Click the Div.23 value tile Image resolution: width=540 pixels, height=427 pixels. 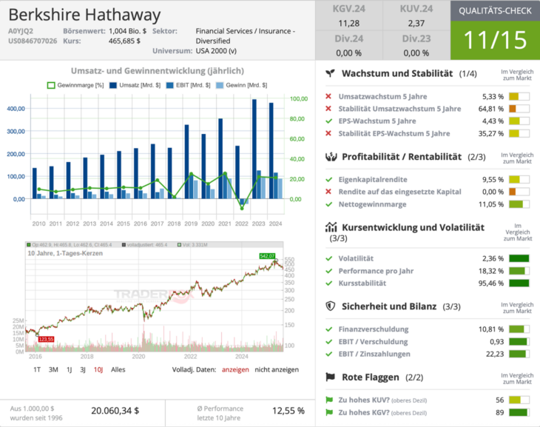pyautogui.click(x=416, y=45)
